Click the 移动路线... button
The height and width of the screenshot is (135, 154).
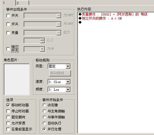[x=60, y=73]
